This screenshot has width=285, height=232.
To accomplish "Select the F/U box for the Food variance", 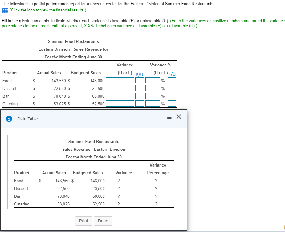I will coord(140,80).
